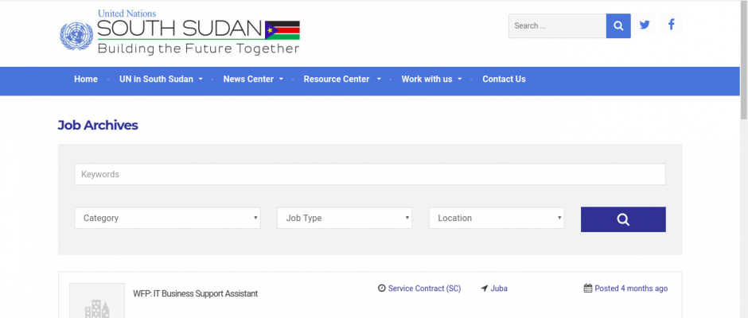Click the location arrow icon beside Juba
Viewport: 748px width, 318px height.
[x=485, y=289]
